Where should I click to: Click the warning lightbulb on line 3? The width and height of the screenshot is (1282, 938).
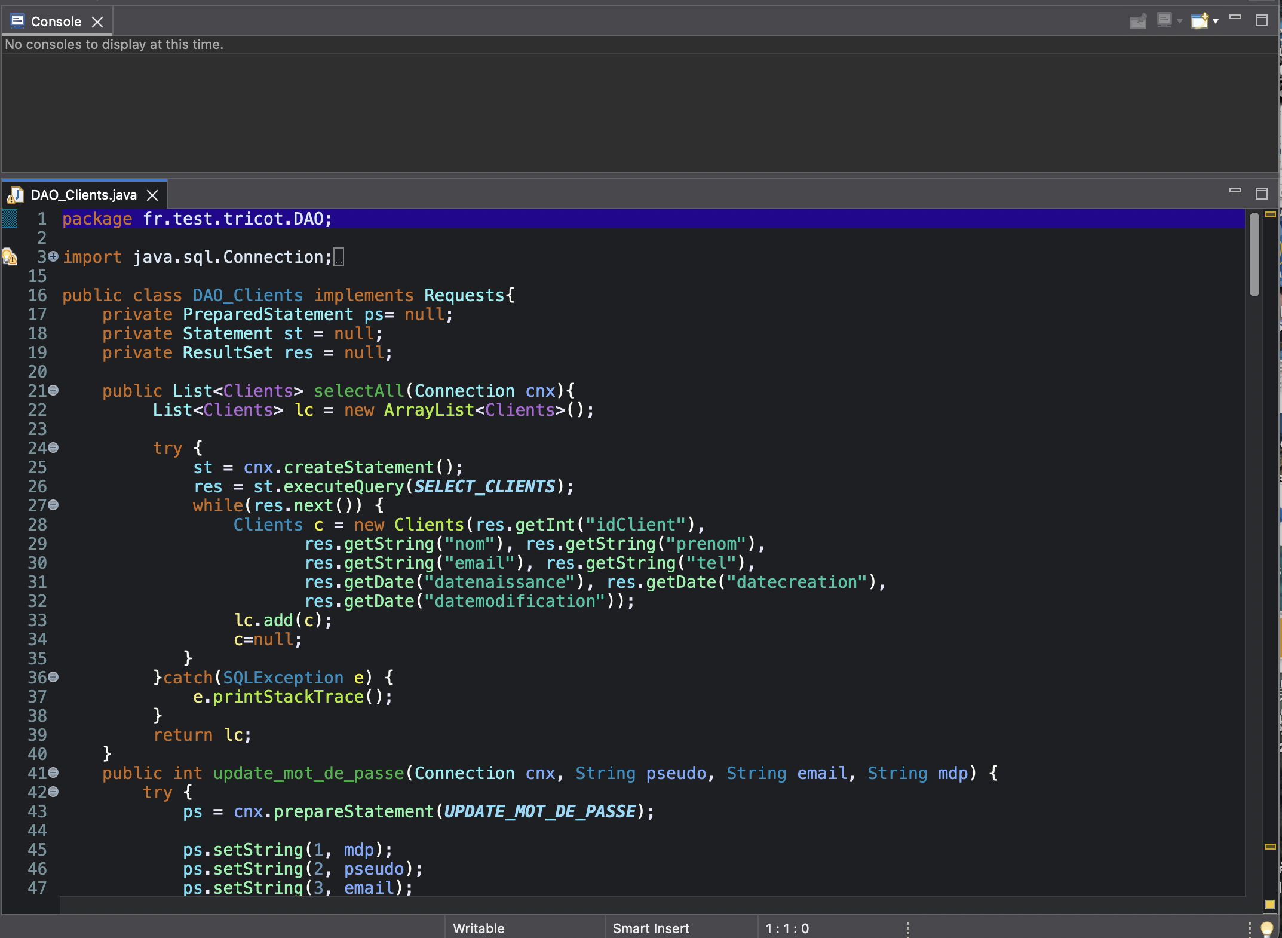pos(8,257)
